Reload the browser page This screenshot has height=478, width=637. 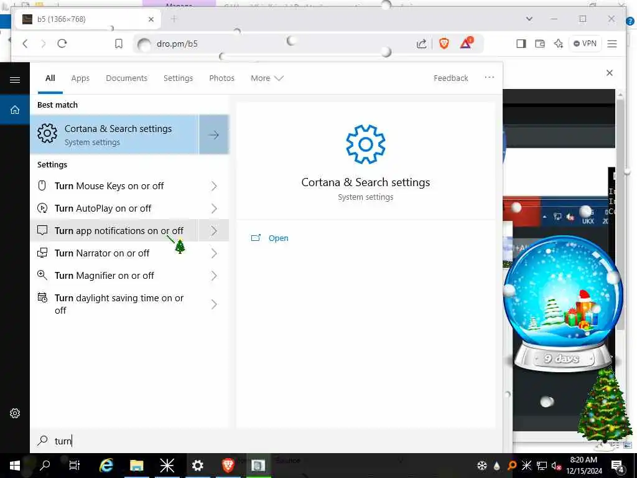62,44
